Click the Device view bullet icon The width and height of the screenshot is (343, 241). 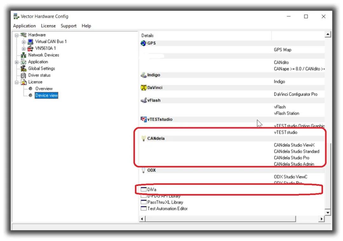(x=30, y=95)
